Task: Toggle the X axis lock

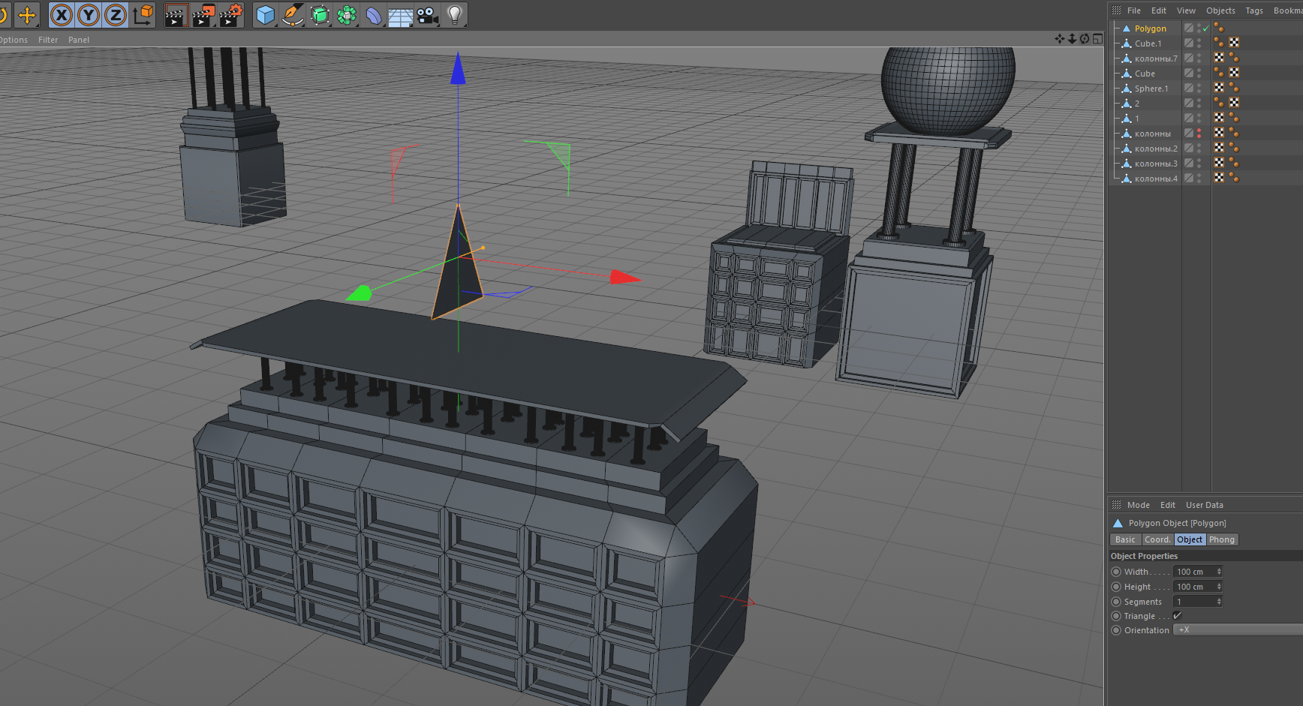Action: point(62,15)
